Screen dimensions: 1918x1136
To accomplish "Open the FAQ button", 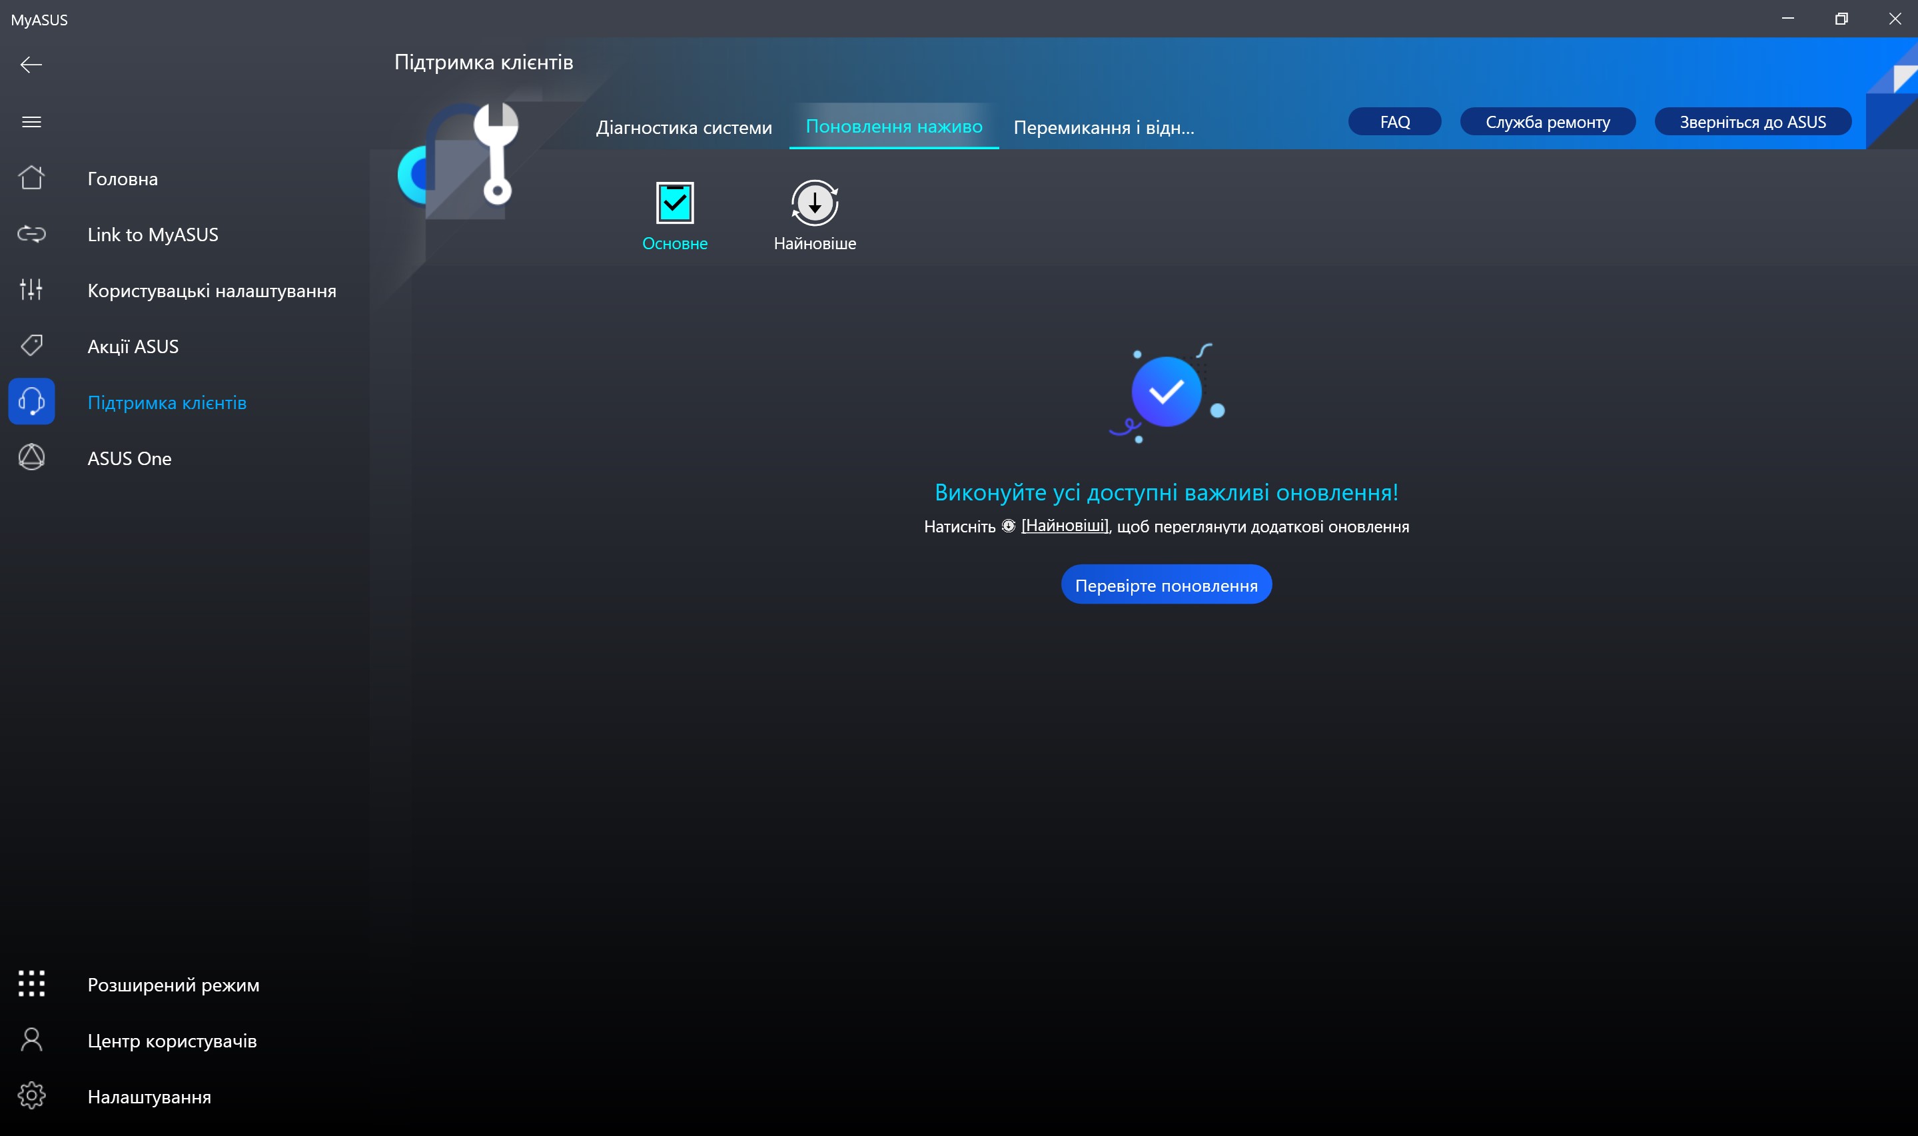I will 1394,123.
